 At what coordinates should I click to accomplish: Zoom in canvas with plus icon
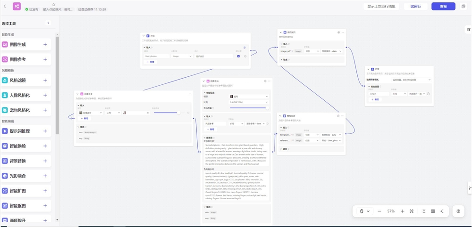(403, 211)
